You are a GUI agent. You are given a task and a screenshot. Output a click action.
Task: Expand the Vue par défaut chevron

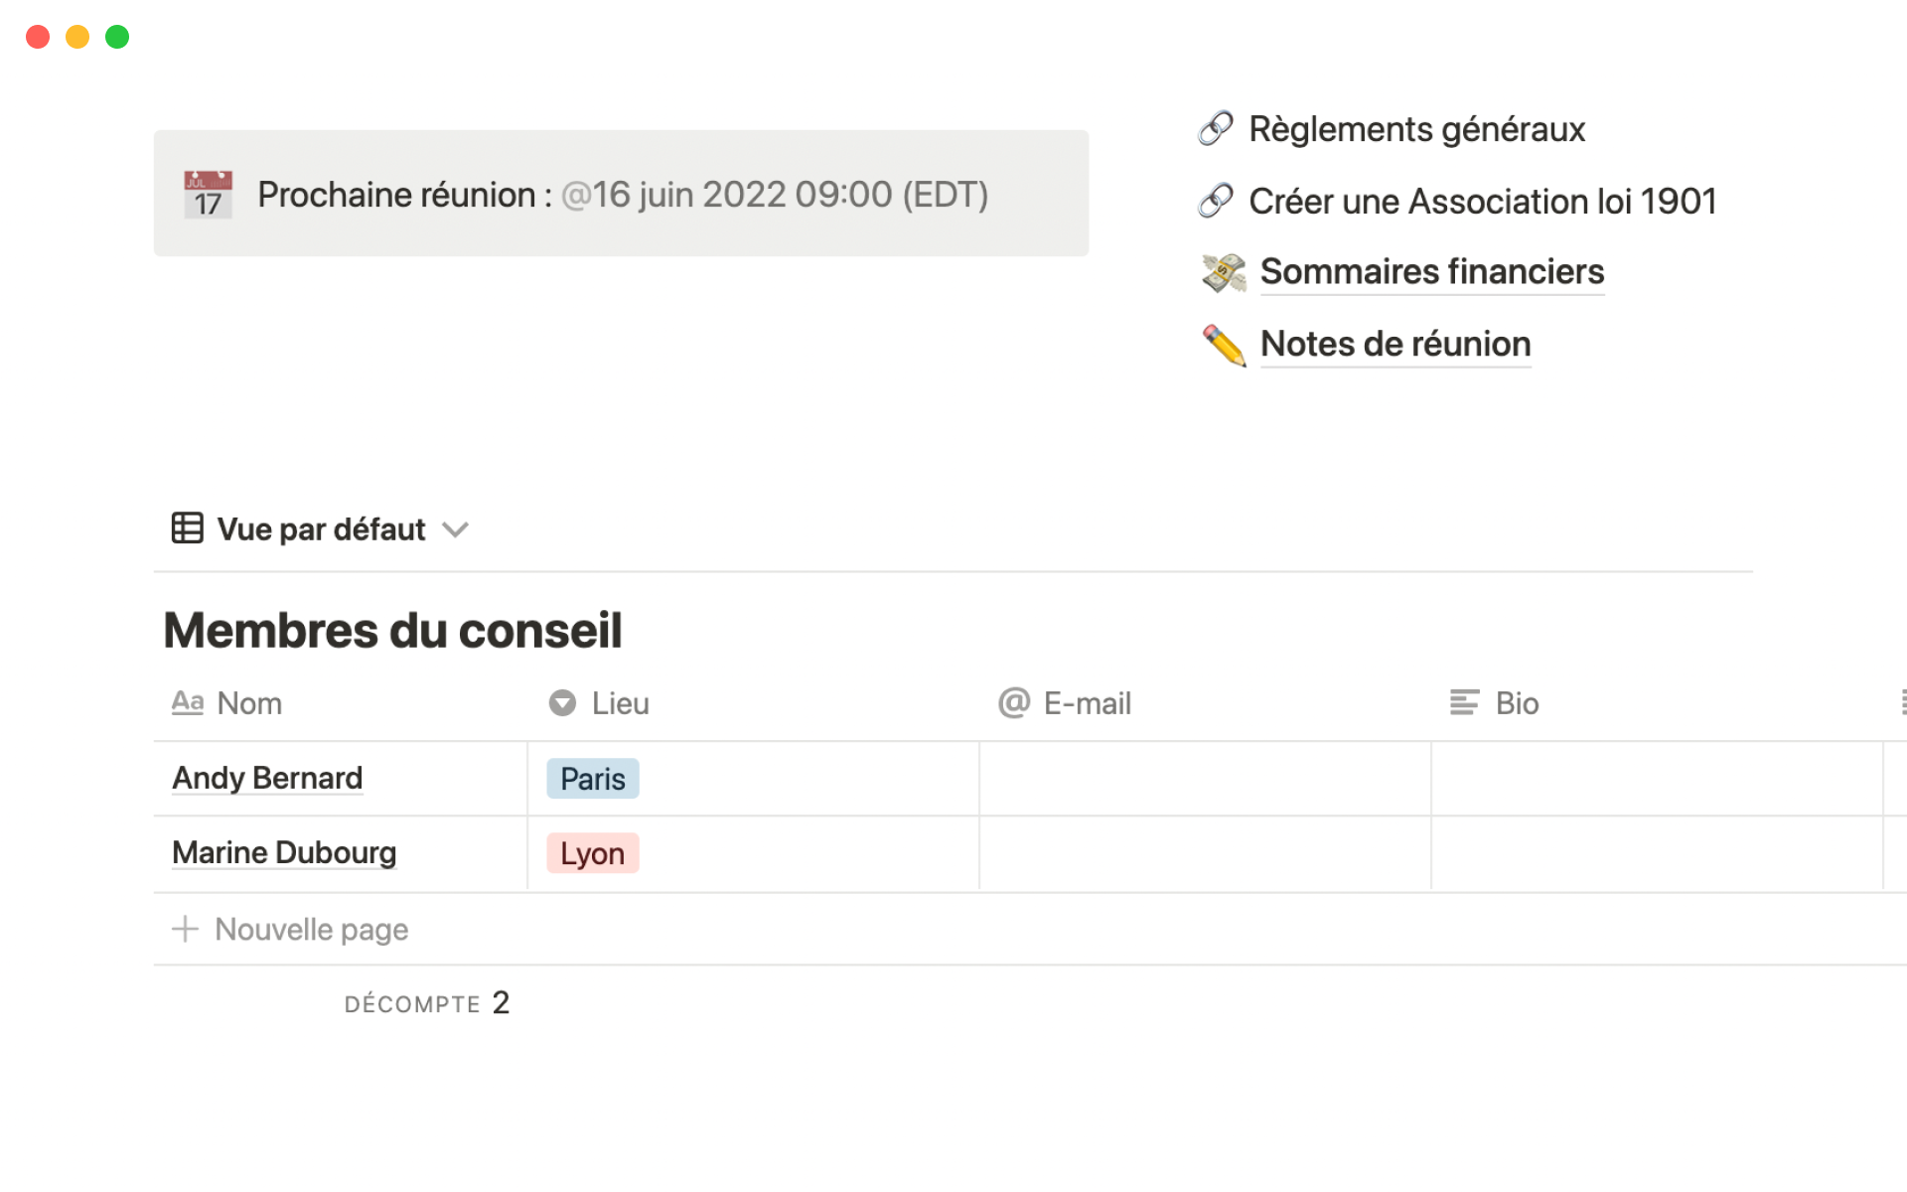456,529
